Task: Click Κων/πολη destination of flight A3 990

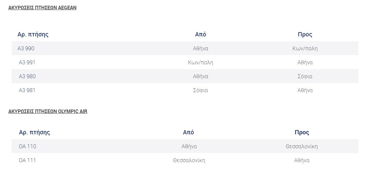Action: [x=305, y=49]
